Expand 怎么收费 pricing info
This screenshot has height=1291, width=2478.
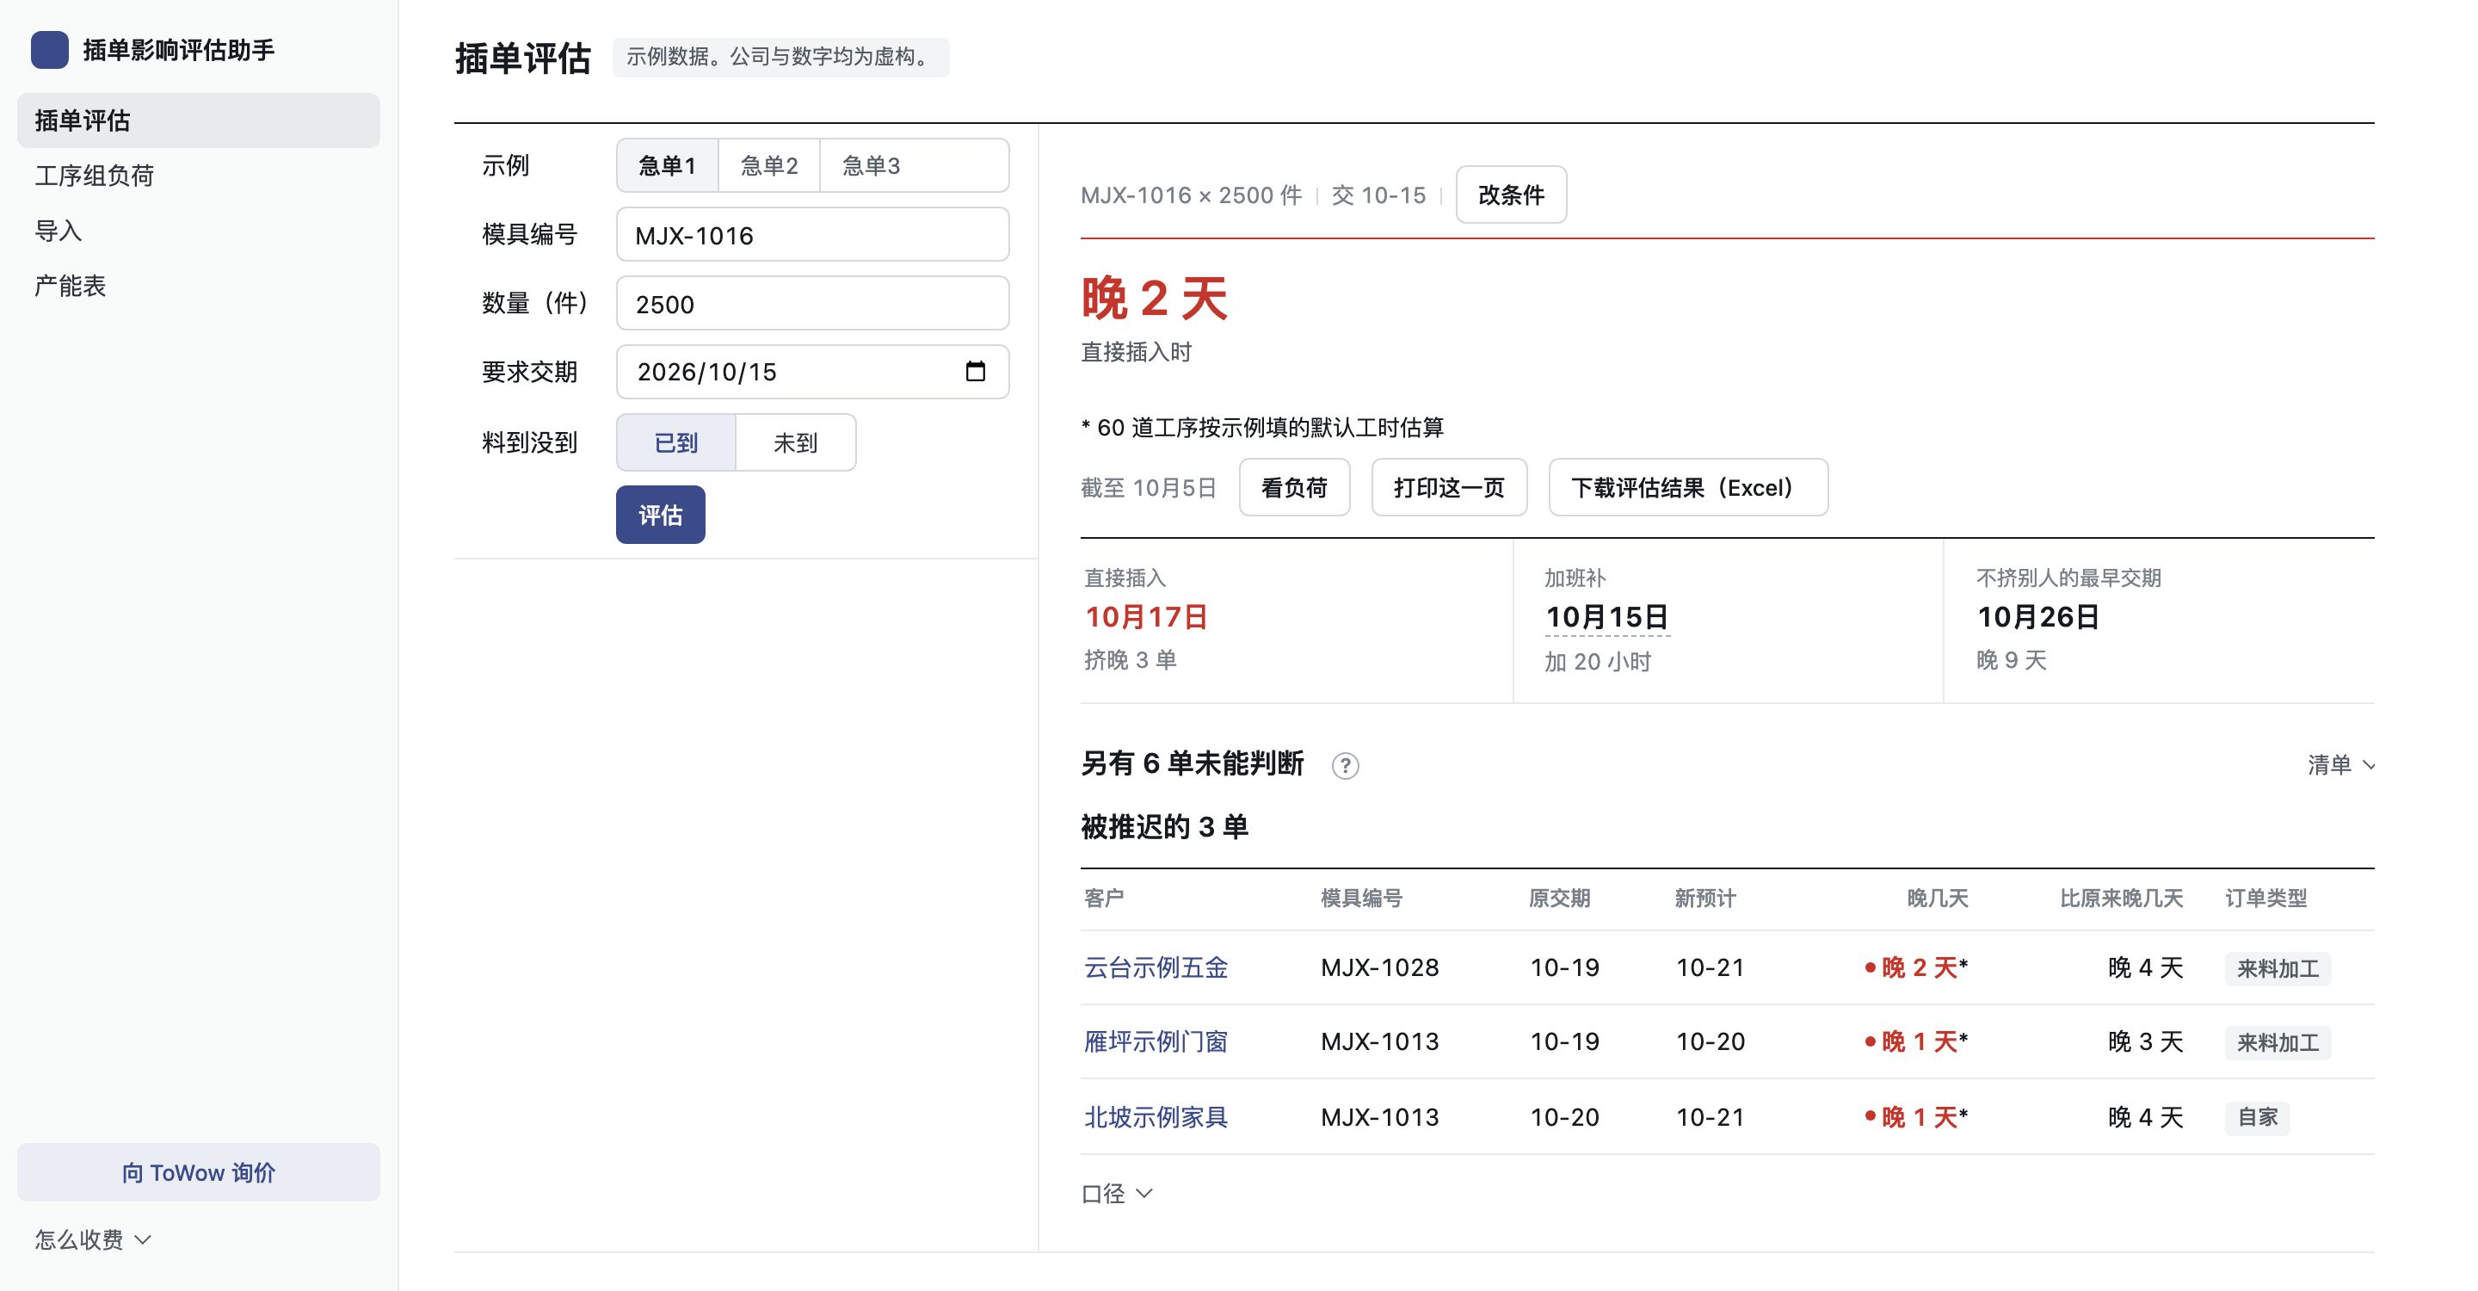(x=93, y=1239)
